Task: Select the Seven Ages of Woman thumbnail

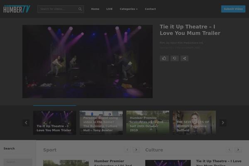Action: pos(194,122)
